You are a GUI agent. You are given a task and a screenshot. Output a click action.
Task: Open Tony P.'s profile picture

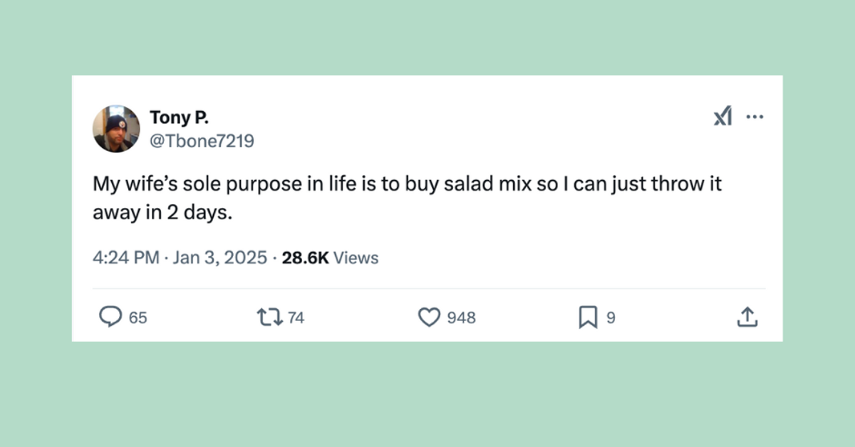[x=116, y=129]
